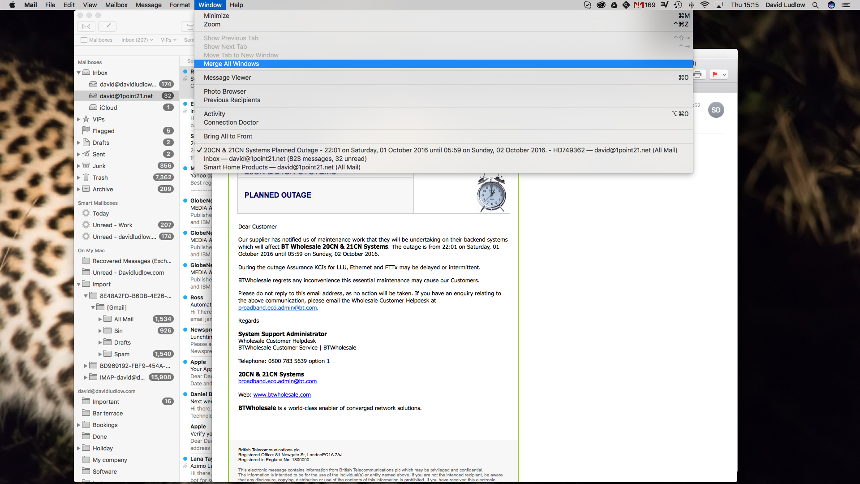This screenshot has height=484, width=860.
Task: Switch to Inbox david@1point21.net window
Action: tap(443, 159)
